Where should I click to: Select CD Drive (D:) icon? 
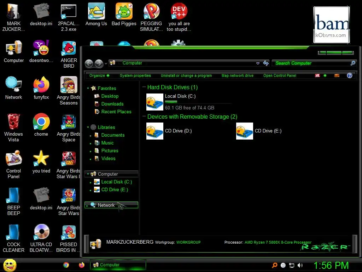(x=155, y=131)
